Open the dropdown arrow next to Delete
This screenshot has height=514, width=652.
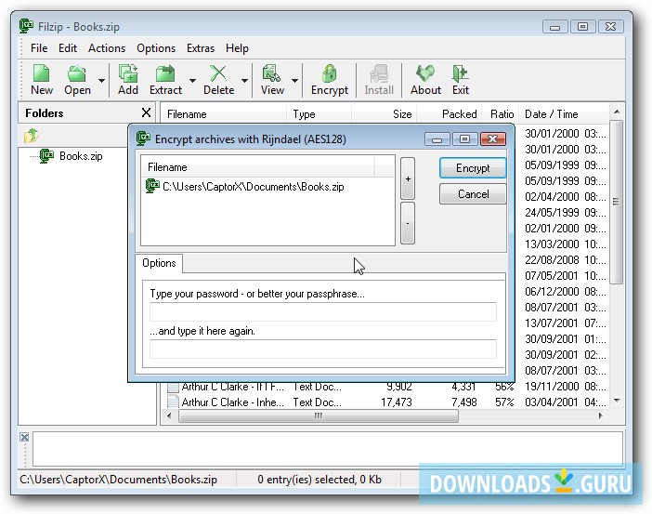tap(245, 80)
